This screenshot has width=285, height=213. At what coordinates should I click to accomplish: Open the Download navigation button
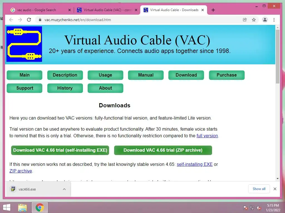[186, 75]
